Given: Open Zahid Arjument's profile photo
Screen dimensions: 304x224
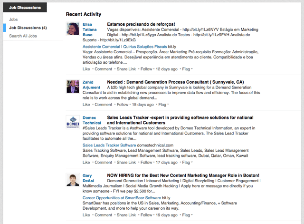Looking at the screenshot, I should point(73,87).
